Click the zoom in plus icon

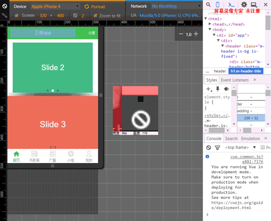(x=196, y=34)
